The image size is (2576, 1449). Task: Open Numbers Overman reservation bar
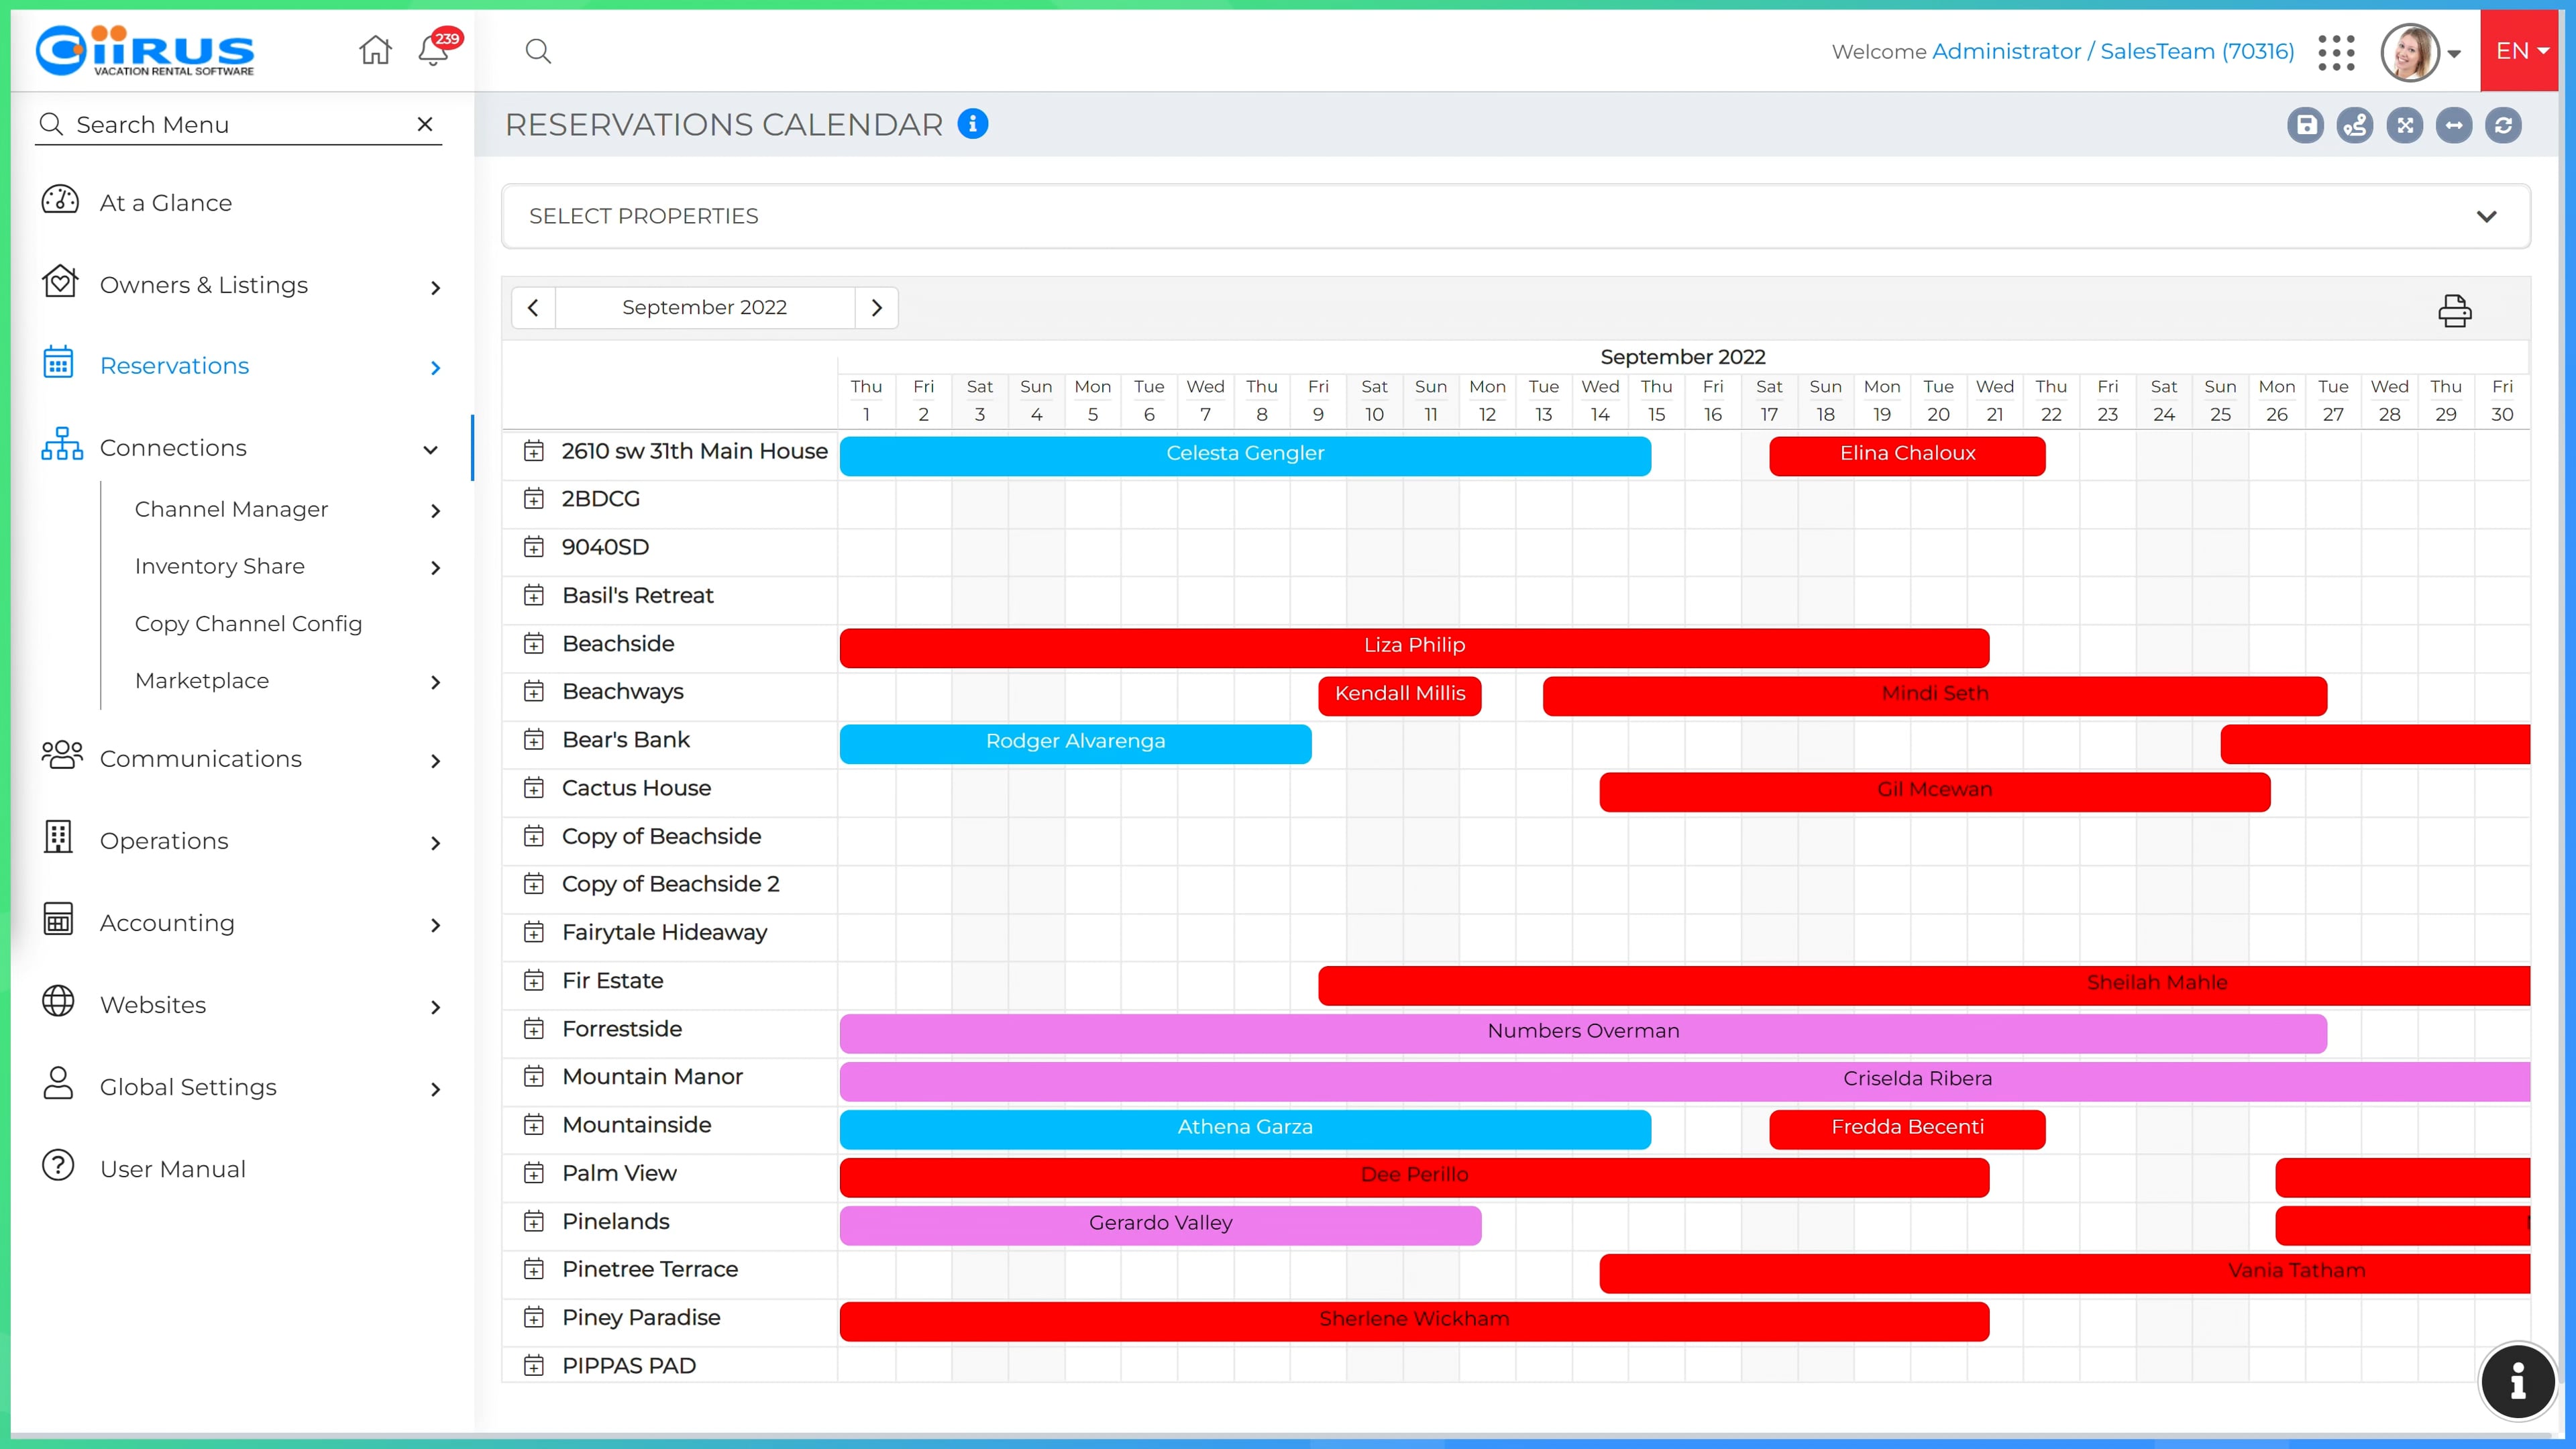point(1583,1033)
